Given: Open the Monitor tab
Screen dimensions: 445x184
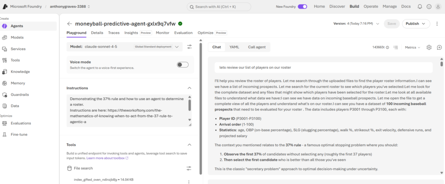Looking at the screenshot, I should [163, 33].
